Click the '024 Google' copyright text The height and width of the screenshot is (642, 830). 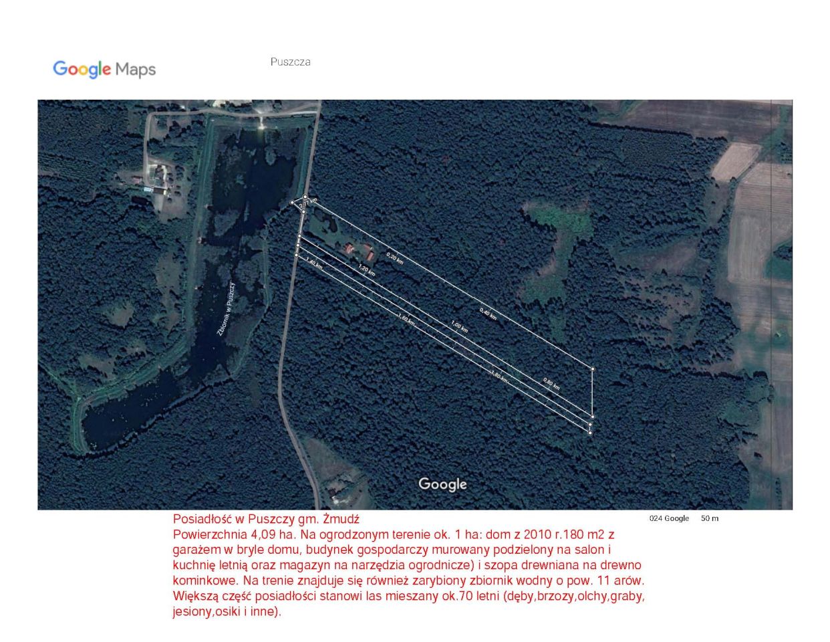tap(669, 518)
